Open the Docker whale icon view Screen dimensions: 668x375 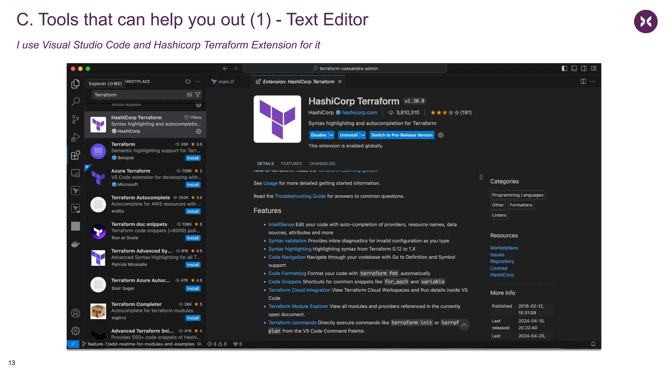[75, 244]
